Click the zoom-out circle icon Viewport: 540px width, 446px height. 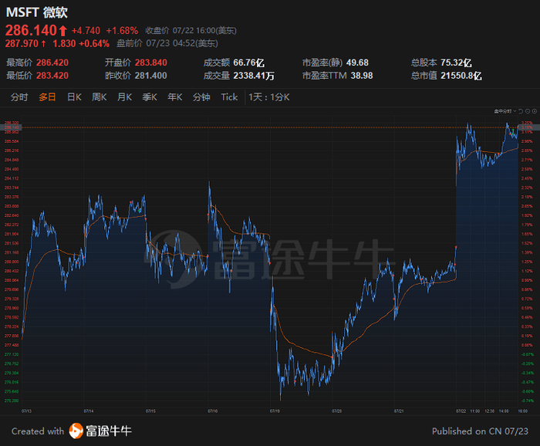528,111
